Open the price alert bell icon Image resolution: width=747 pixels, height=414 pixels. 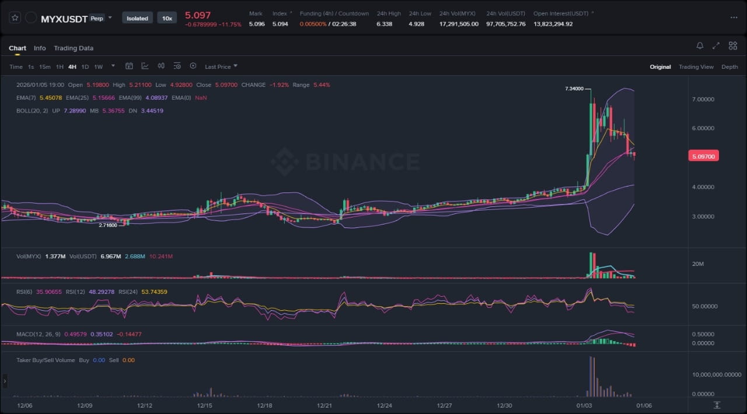700,45
